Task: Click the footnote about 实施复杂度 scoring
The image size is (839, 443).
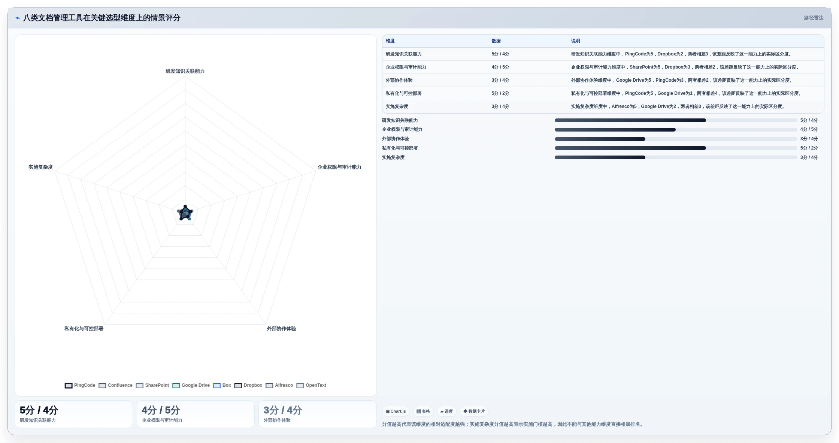Action: [x=513, y=424]
